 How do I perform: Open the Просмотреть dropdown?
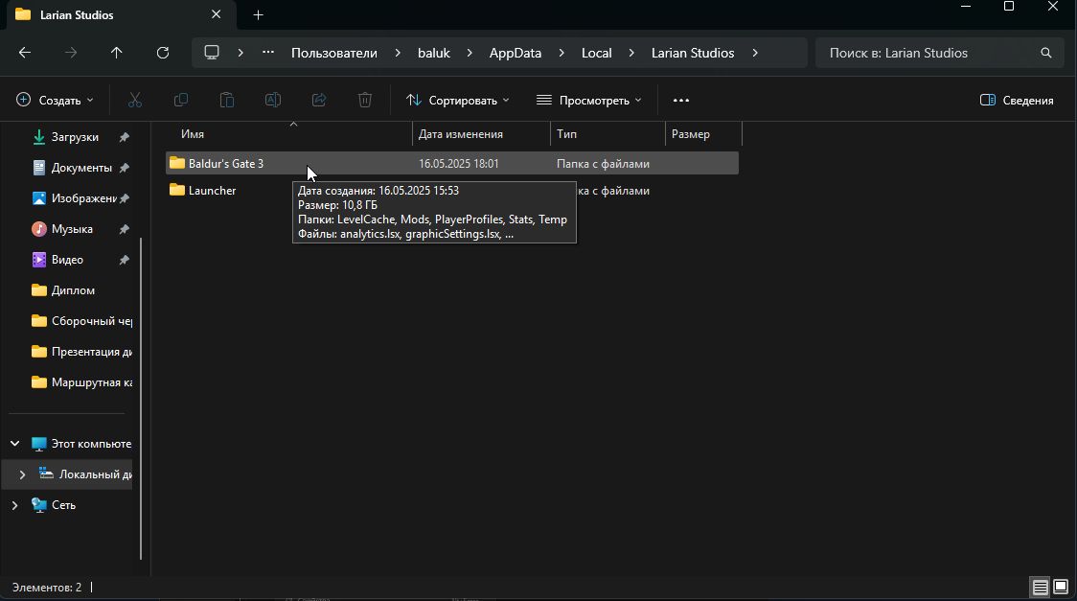coord(588,101)
